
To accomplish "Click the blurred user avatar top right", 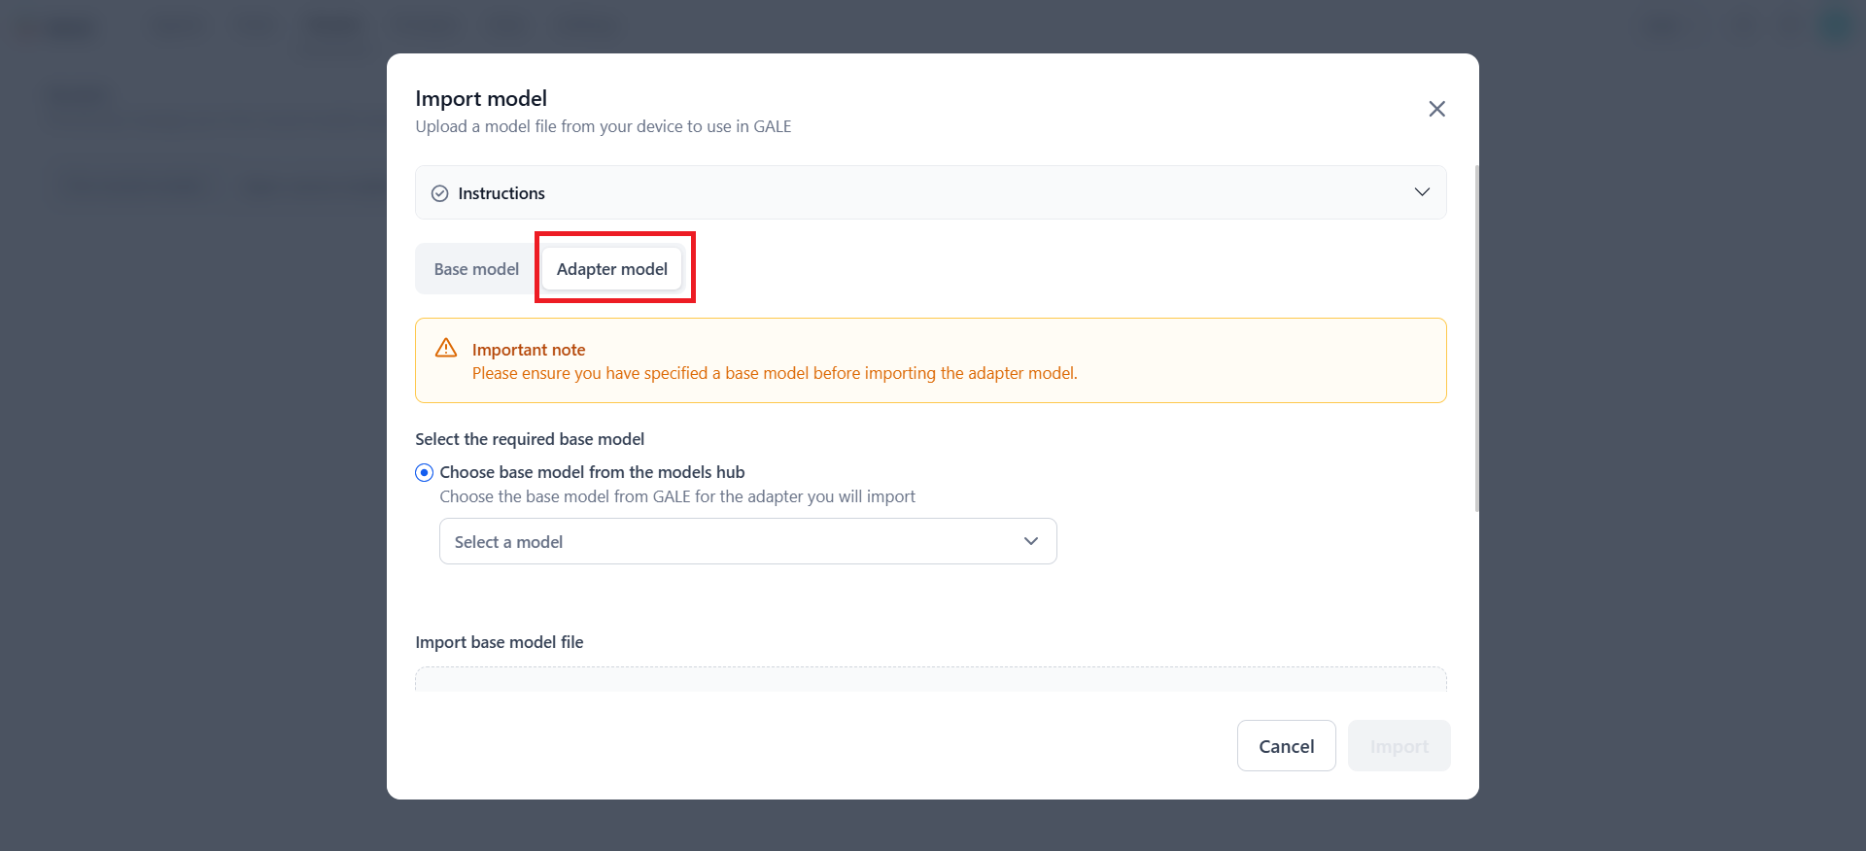I will coord(1835,25).
